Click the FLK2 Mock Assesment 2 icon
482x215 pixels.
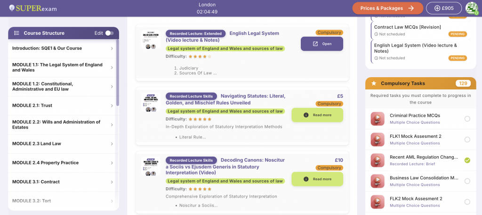[x=378, y=201]
